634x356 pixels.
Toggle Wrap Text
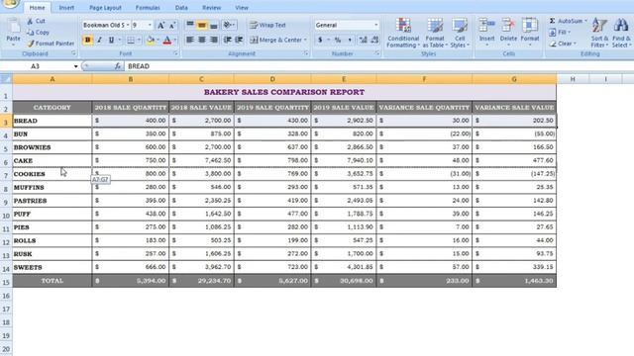267,25
